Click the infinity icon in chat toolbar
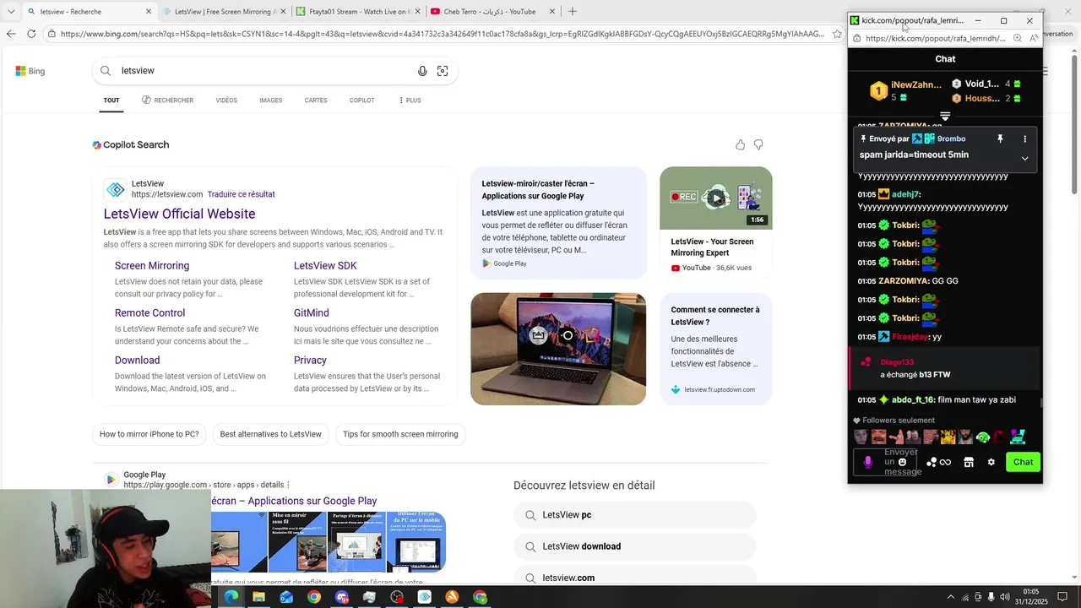Image resolution: width=1081 pixels, height=608 pixels. coord(945,462)
